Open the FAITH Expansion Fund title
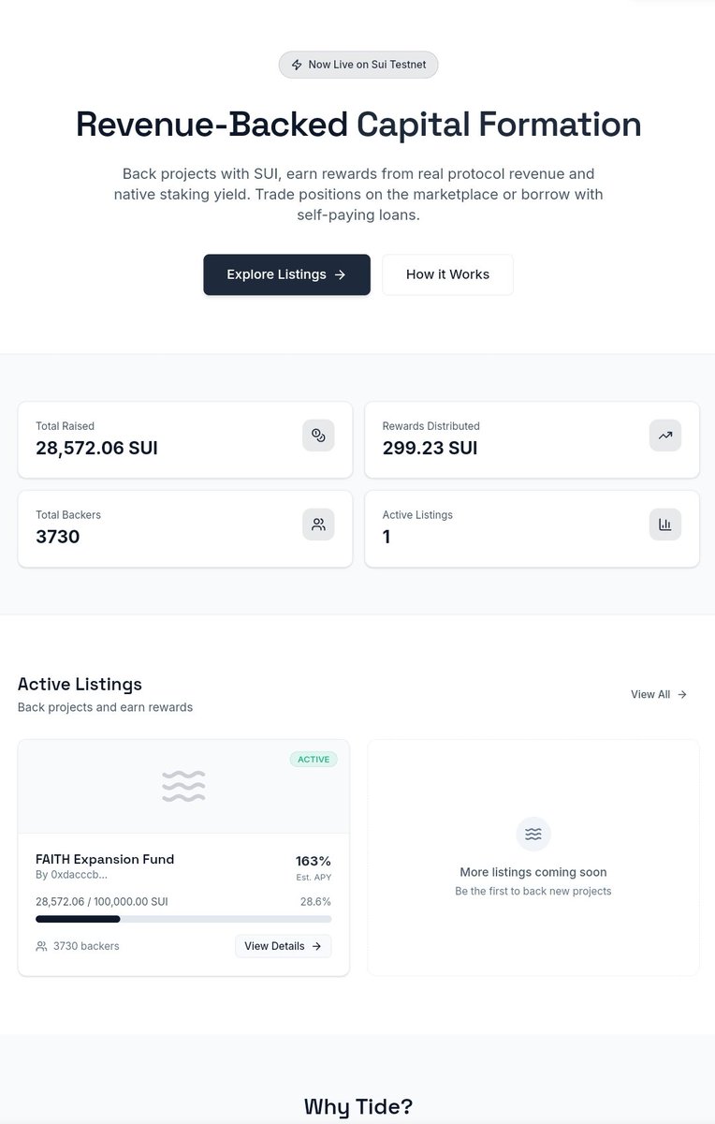The image size is (715, 1124). pyautogui.click(x=105, y=859)
